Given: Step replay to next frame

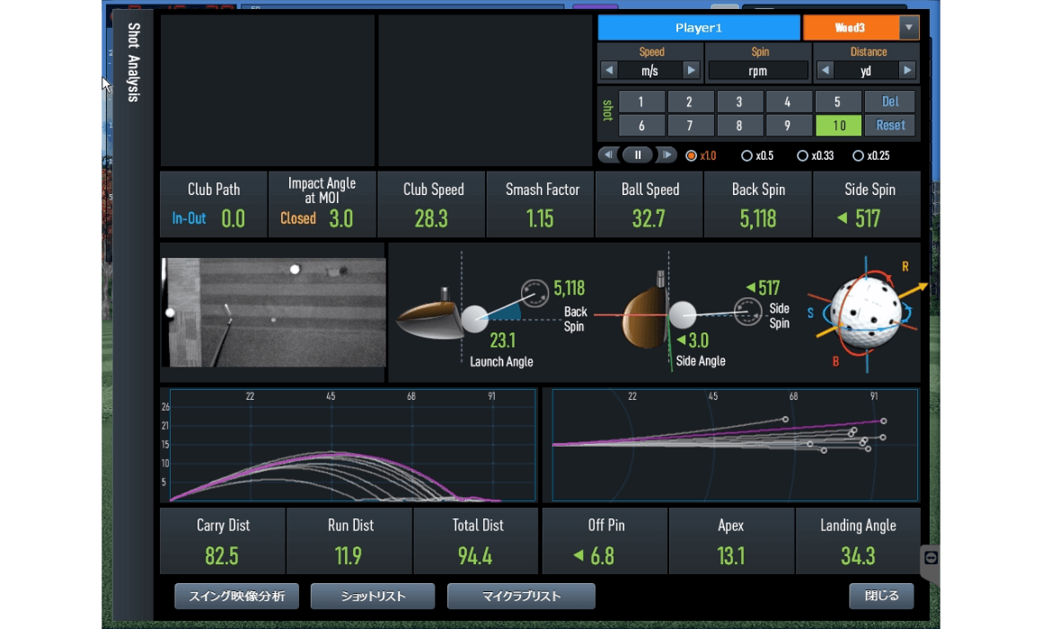Looking at the screenshot, I should coord(666,155).
